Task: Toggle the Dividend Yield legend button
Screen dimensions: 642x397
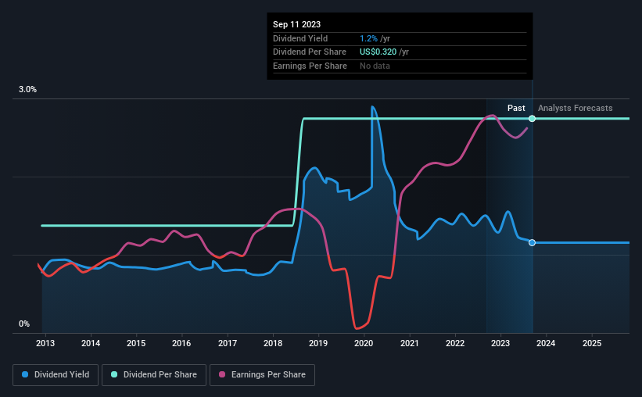Action: pyautogui.click(x=56, y=375)
